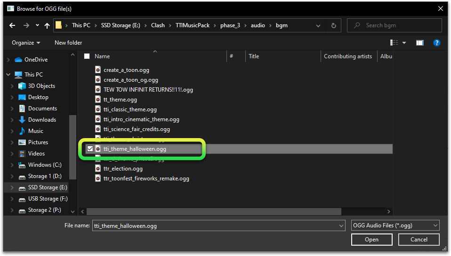451x256 pixels.
Task: Select tti_science_fair_credits.ogg file
Action: click(x=137, y=130)
